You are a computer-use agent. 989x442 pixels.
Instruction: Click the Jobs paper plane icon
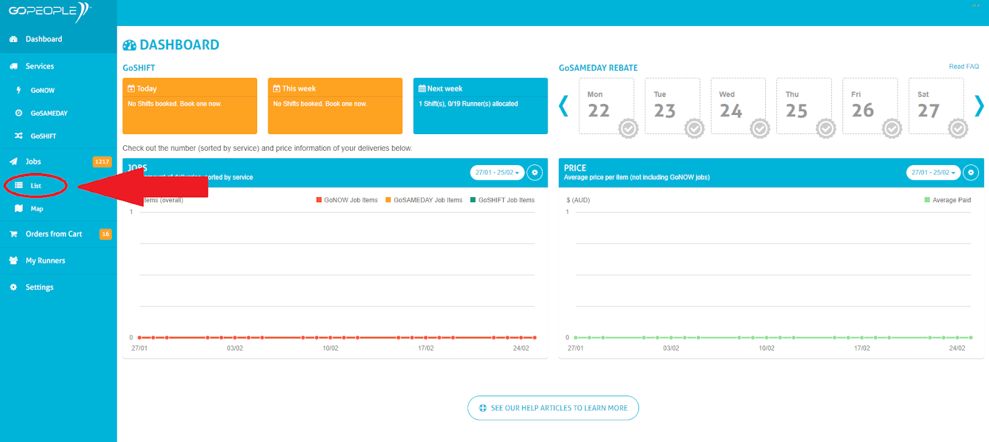[x=14, y=161]
